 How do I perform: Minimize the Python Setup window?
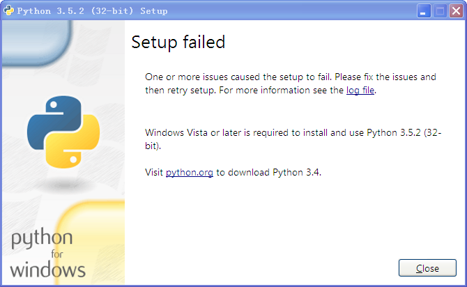pos(424,11)
